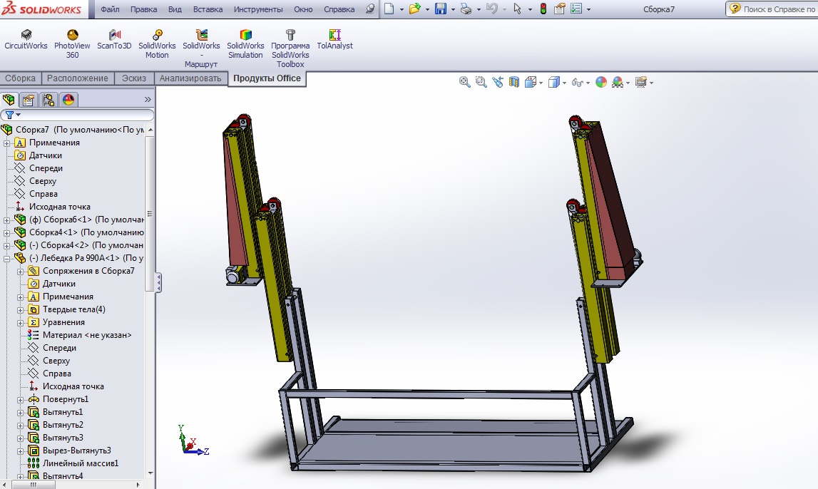818x489 pixels.
Task: Launch the CircuitWorks add-in
Action: [x=26, y=40]
